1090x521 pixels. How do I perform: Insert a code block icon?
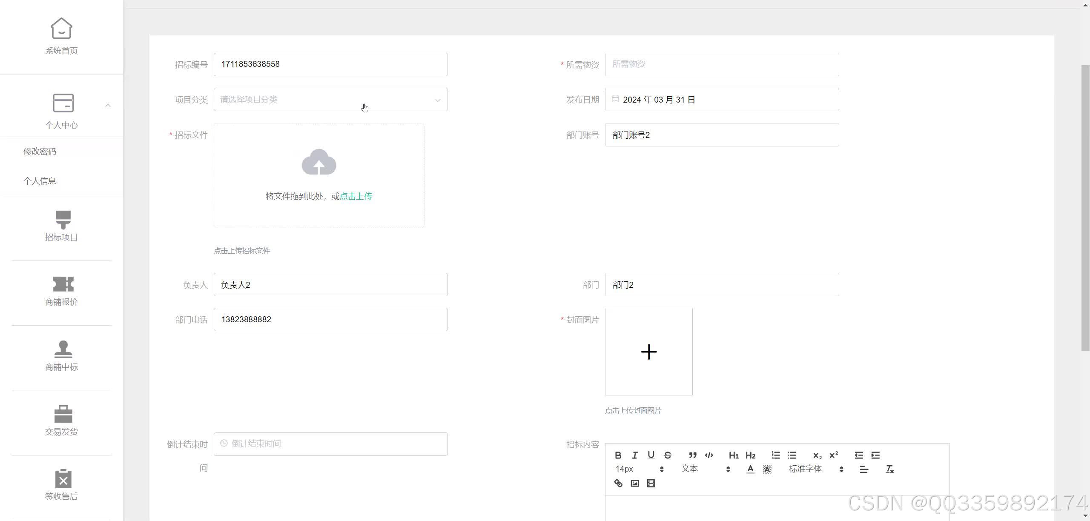[x=709, y=455]
